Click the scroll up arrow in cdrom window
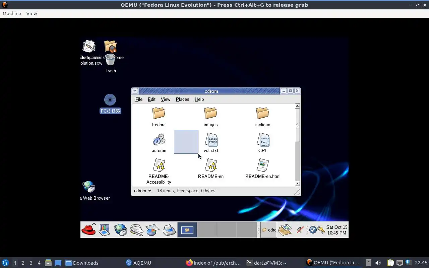The width and height of the screenshot is (429, 268). [297, 106]
